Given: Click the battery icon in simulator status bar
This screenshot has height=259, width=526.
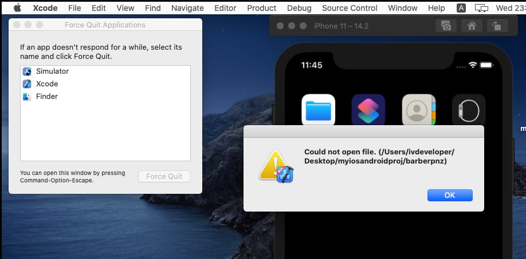Looking at the screenshot, I should pyautogui.click(x=486, y=65).
